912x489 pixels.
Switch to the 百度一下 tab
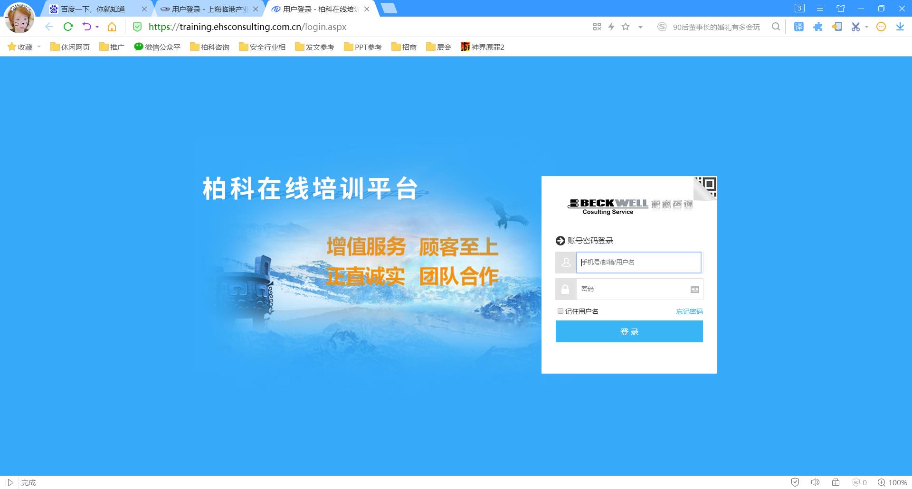[93, 9]
